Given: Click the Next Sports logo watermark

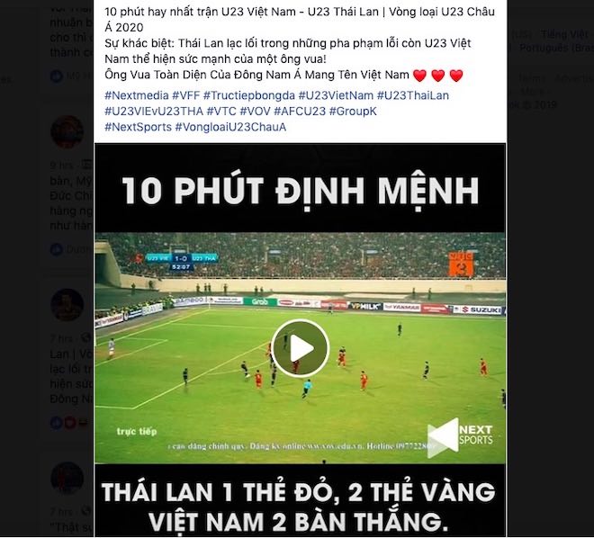Looking at the screenshot, I should coord(460,437).
